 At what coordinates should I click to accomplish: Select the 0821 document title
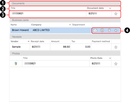(18, 14)
